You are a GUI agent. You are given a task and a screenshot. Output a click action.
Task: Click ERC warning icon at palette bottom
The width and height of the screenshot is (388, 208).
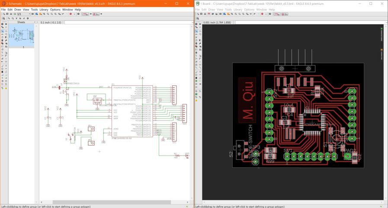pos(6,88)
